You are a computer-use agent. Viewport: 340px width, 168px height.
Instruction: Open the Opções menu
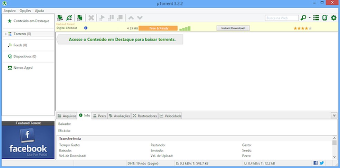(x=25, y=11)
